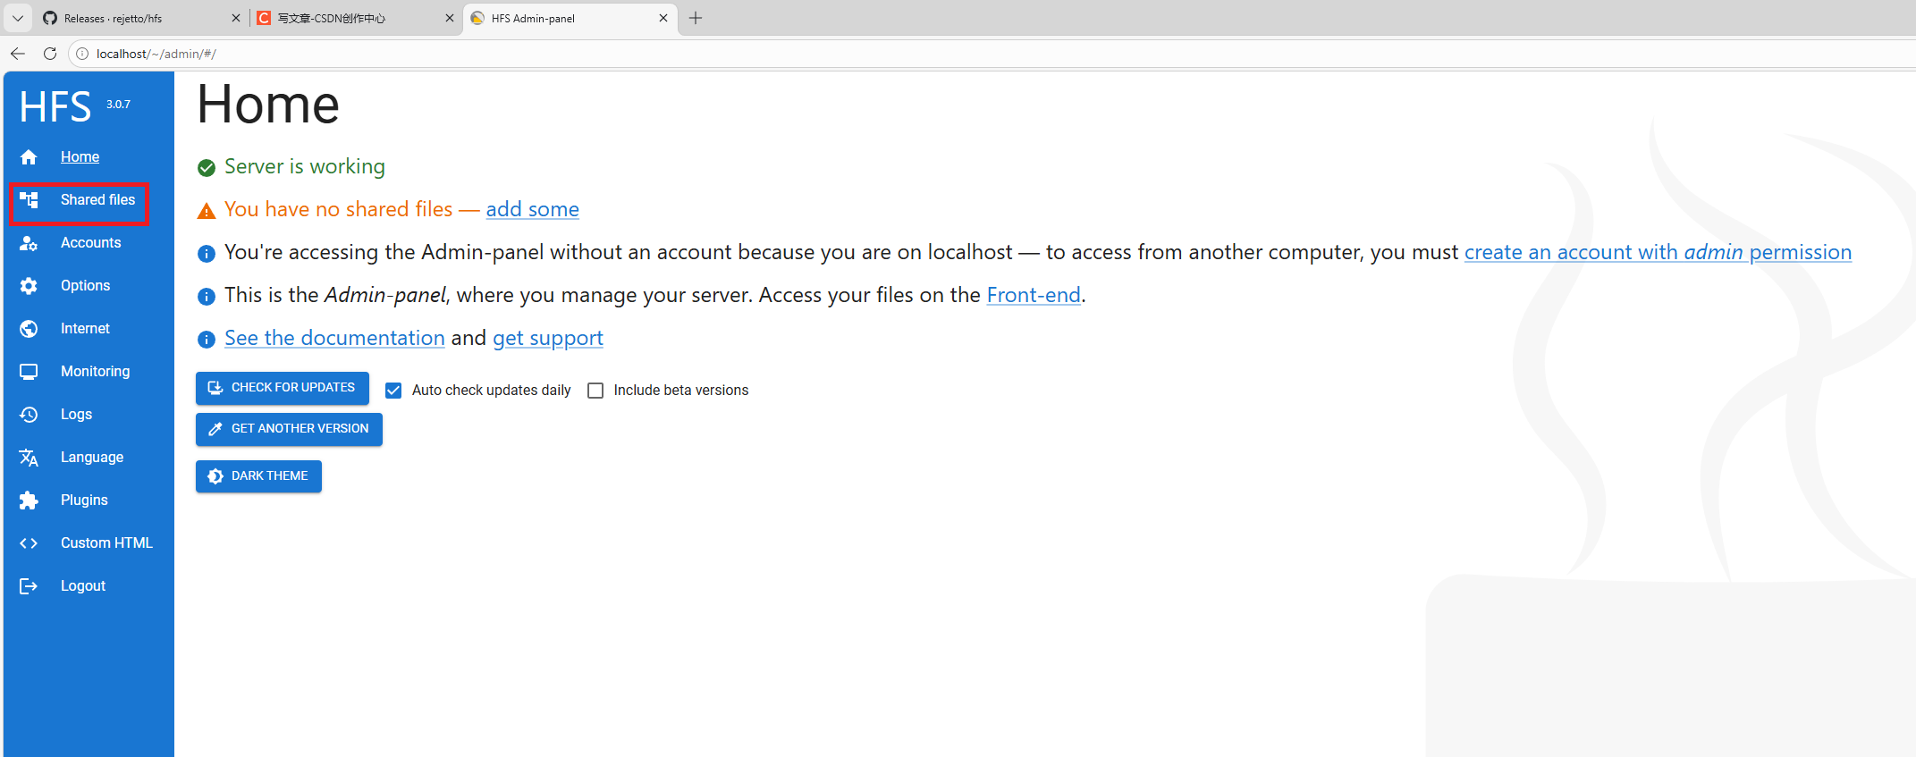Enable Include beta versions checkbox

click(x=595, y=391)
